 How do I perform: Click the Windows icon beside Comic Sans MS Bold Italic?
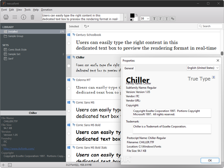(69, 147)
